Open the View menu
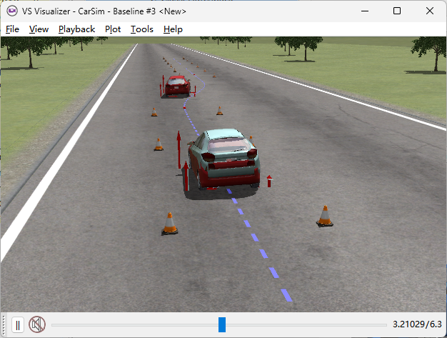Viewport: 447px width, 338px height. coord(39,29)
